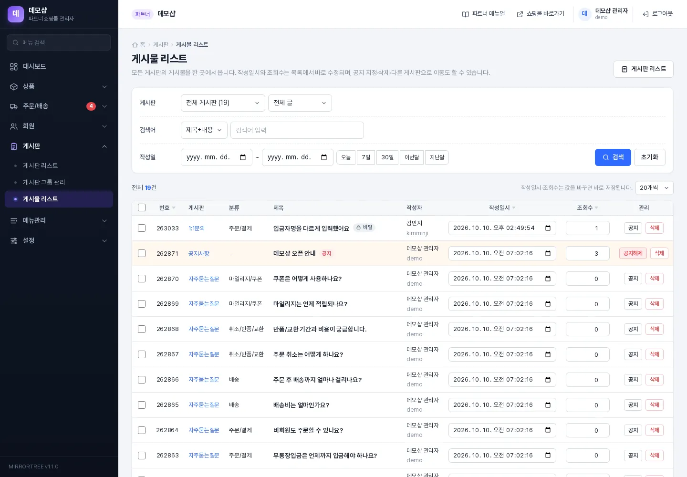
Task: Click the 초기화 reset button
Action: tap(650, 157)
